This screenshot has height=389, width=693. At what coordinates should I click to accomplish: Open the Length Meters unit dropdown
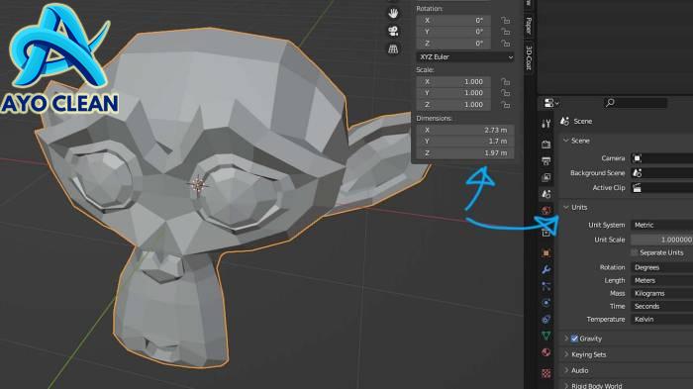click(661, 280)
